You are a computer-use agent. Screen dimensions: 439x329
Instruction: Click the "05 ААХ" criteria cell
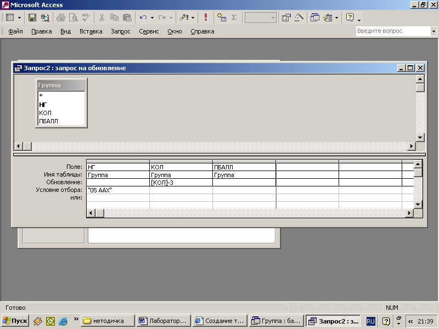pos(118,190)
